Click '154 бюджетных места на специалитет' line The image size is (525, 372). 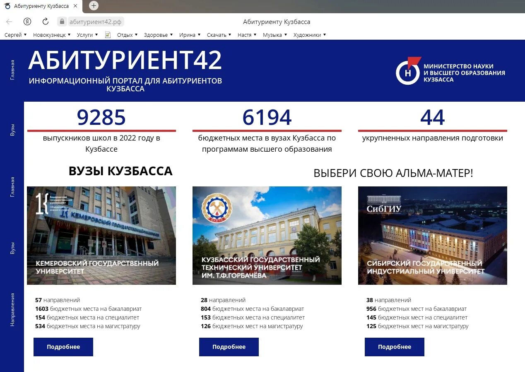click(x=87, y=317)
